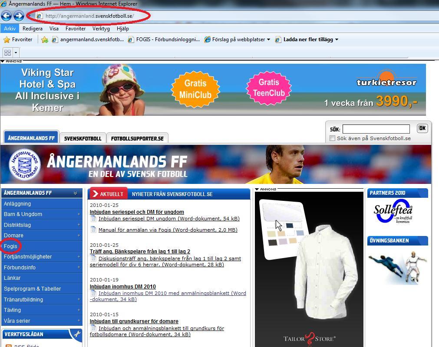Expand Våra serier plus sign
The width and height of the screenshot is (439, 347).
point(79,321)
